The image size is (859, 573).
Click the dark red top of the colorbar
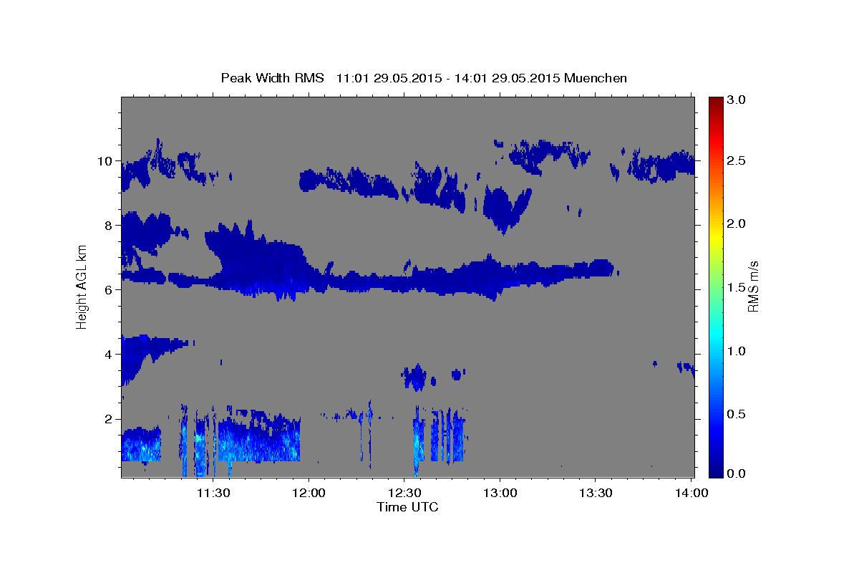pos(716,102)
